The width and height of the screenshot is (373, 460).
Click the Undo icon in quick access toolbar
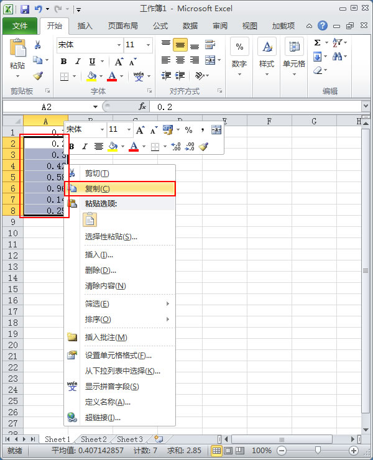(x=38, y=9)
